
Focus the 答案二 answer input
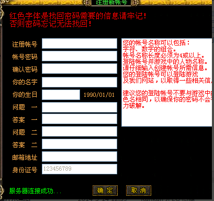[x=80, y=144]
